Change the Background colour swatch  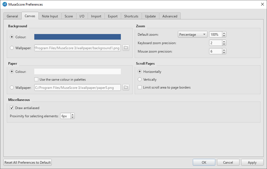tap(77, 37)
